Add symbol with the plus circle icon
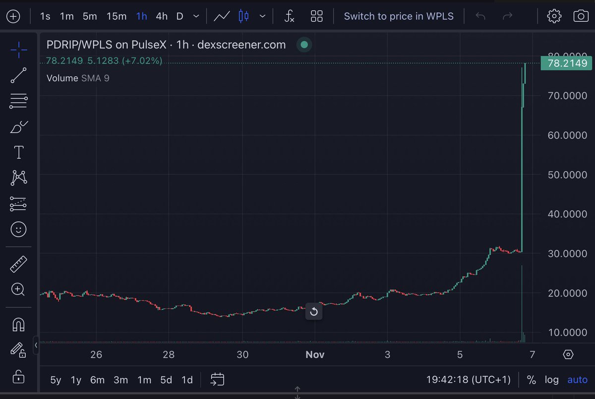The width and height of the screenshot is (595, 399). coord(13,16)
